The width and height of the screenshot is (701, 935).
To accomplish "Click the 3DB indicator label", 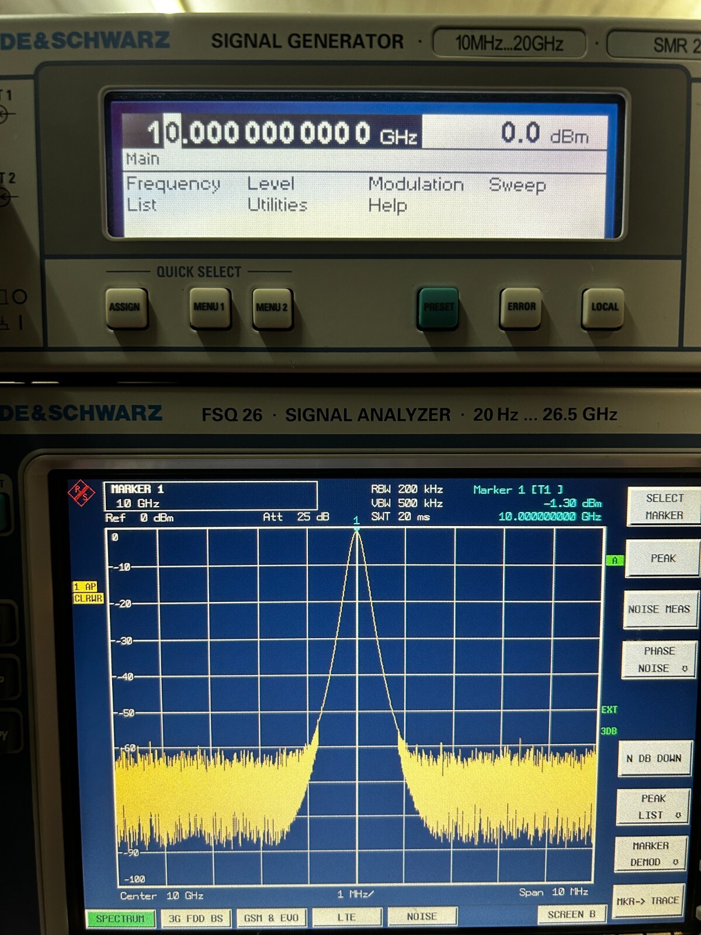I will coord(609,731).
